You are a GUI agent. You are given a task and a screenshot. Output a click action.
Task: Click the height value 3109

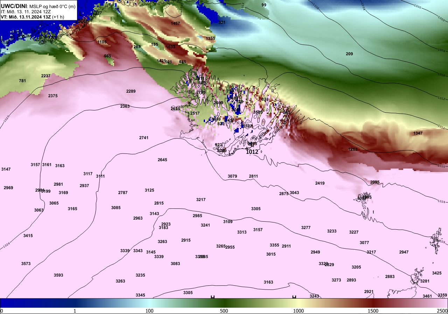point(228,222)
